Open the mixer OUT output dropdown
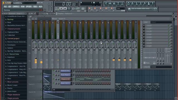This screenshot has width=178, height=100. [x=161, y=67]
